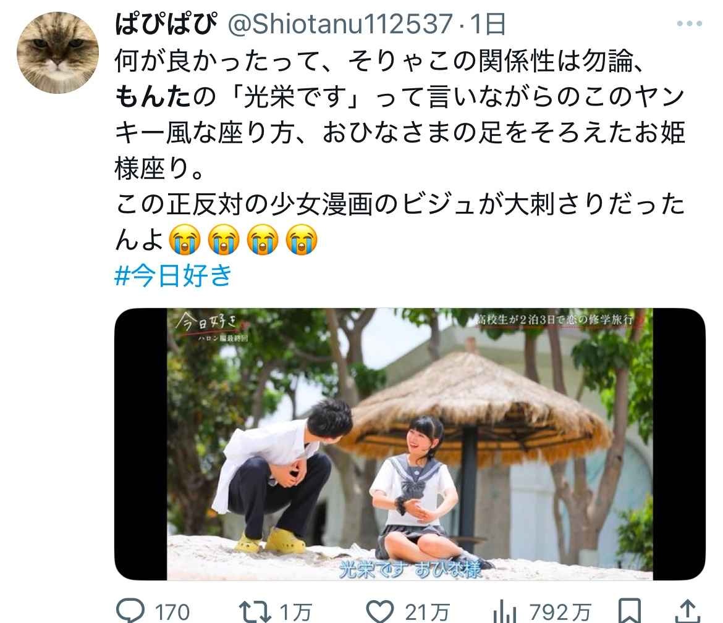Open the three-dot more options menu
Image resolution: width=723 pixels, height=623 pixels.
click(690, 23)
